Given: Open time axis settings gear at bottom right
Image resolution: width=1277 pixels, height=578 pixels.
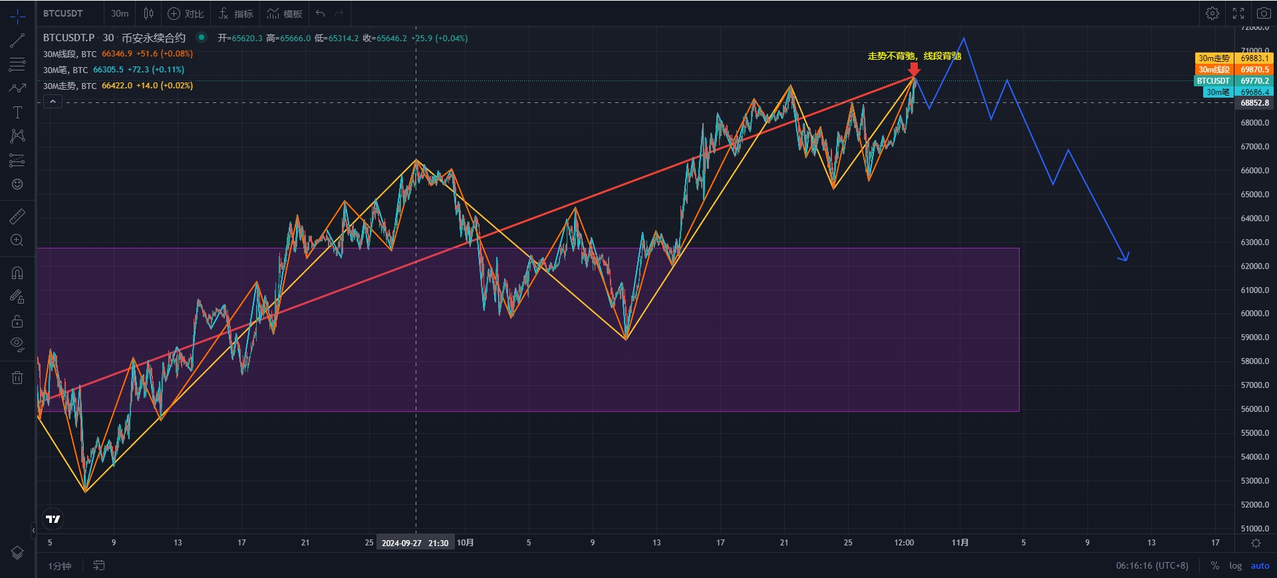Looking at the screenshot, I should (x=1256, y=543).
